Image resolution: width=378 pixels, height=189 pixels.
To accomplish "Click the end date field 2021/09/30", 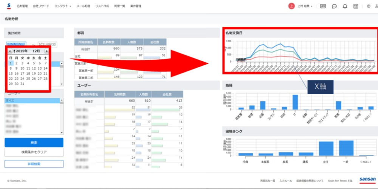I will click(x=47, y=44).
